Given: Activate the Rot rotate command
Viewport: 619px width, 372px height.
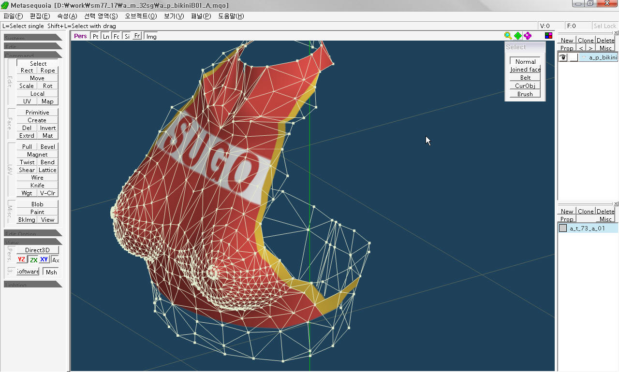Looking at the screenshot, I should point(47,86).
